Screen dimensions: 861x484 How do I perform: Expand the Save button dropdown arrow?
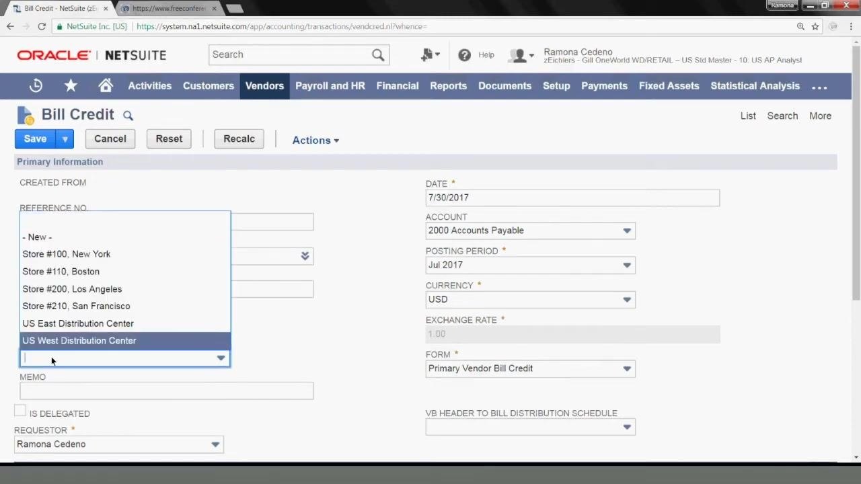(x=65, y=139)
